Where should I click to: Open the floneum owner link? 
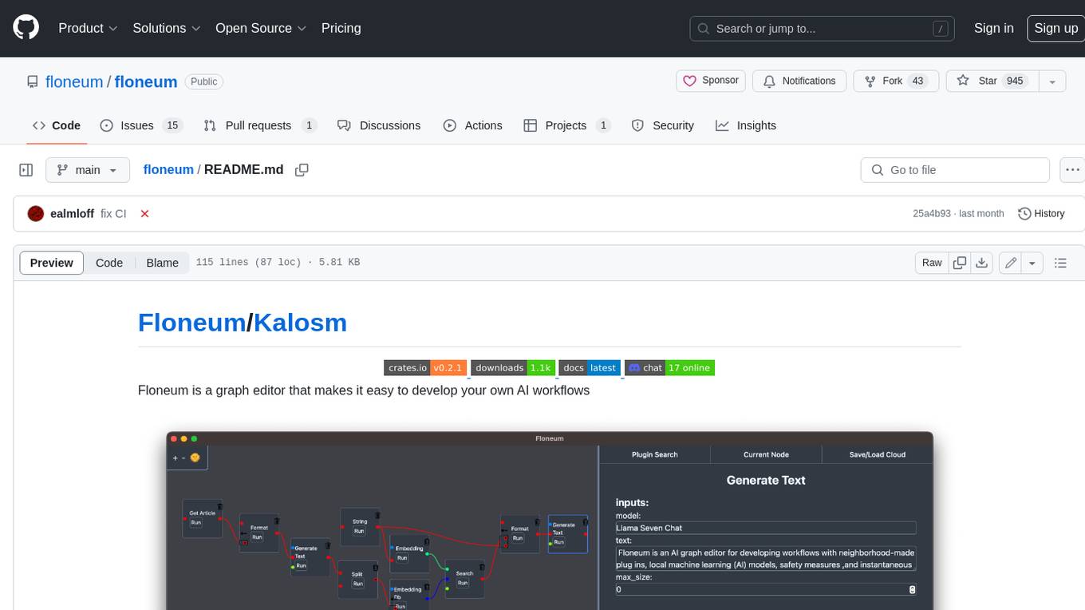tap(74, 81)
